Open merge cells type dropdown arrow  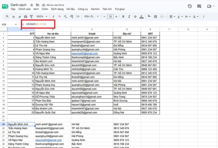point(166,17)
